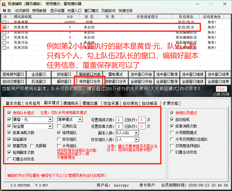Image resolution: width=232 pixels, height=191 pixels.
Task: Click the 设置挑战次数 input field
Action: tap(119, 120)
